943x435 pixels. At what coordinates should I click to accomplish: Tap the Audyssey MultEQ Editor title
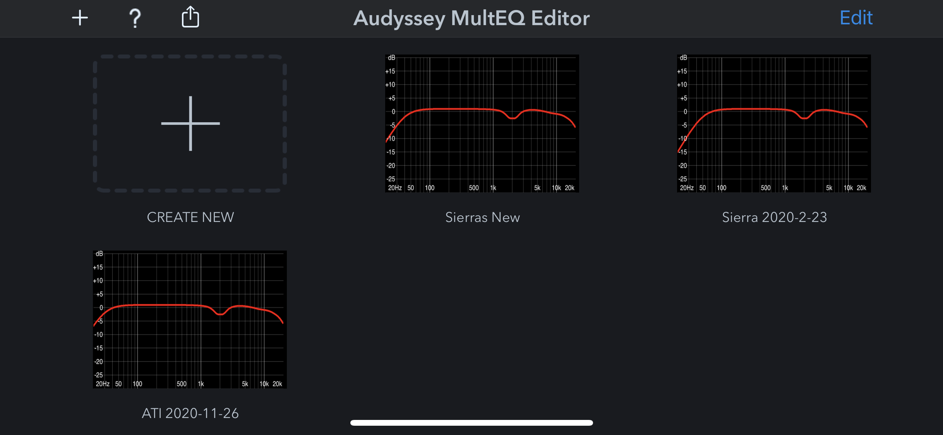click(x=471, y=18)
